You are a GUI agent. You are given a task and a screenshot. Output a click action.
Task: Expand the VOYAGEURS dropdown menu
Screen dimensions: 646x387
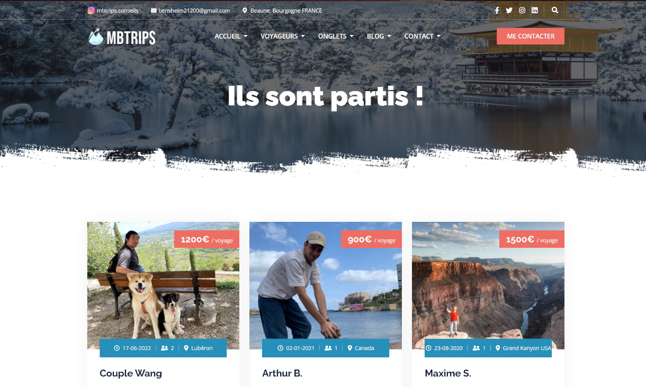[x=283, y=36]
